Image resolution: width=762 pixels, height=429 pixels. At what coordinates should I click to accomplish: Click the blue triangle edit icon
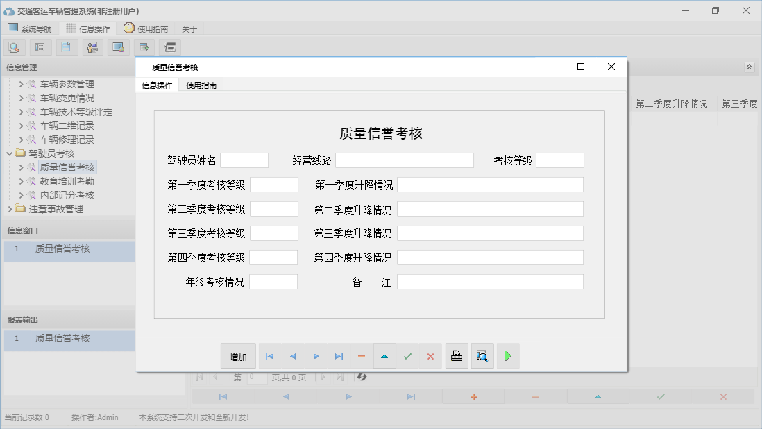coord(384,355)
